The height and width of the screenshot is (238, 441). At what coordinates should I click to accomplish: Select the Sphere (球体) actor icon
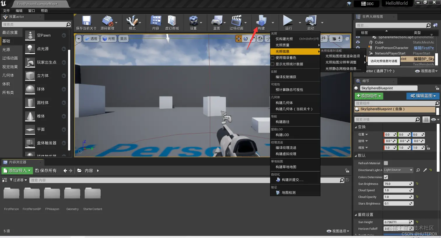[x=30, y=89]
